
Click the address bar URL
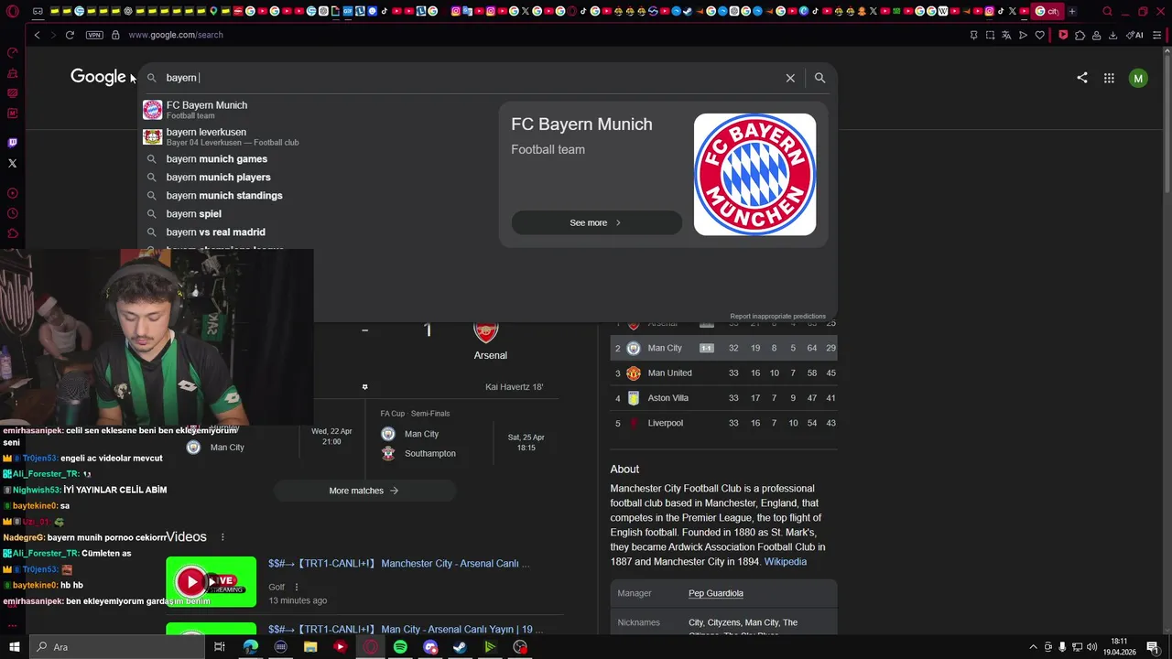[x=176, y=35]
